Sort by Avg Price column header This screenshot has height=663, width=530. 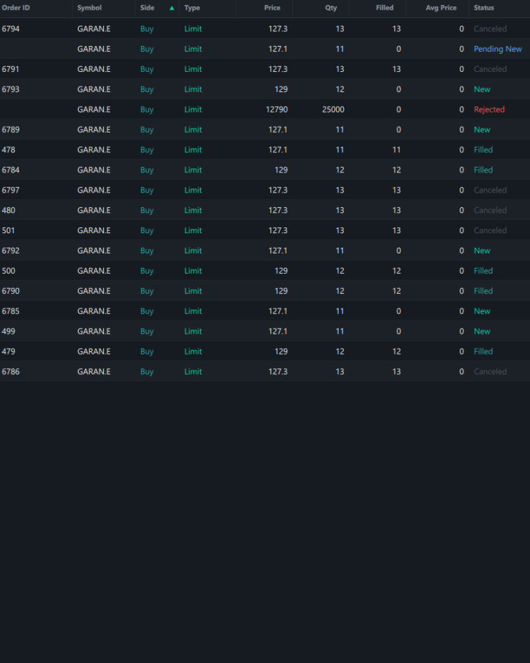441,8
